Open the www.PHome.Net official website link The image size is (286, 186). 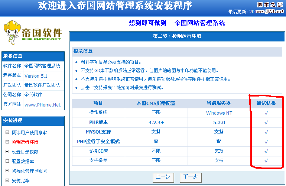(x=42, y=105)
